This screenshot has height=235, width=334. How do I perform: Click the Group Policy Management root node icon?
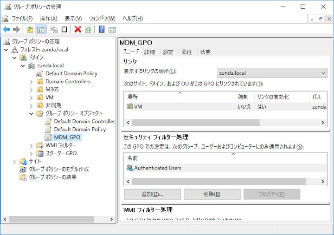click(6, 42)
